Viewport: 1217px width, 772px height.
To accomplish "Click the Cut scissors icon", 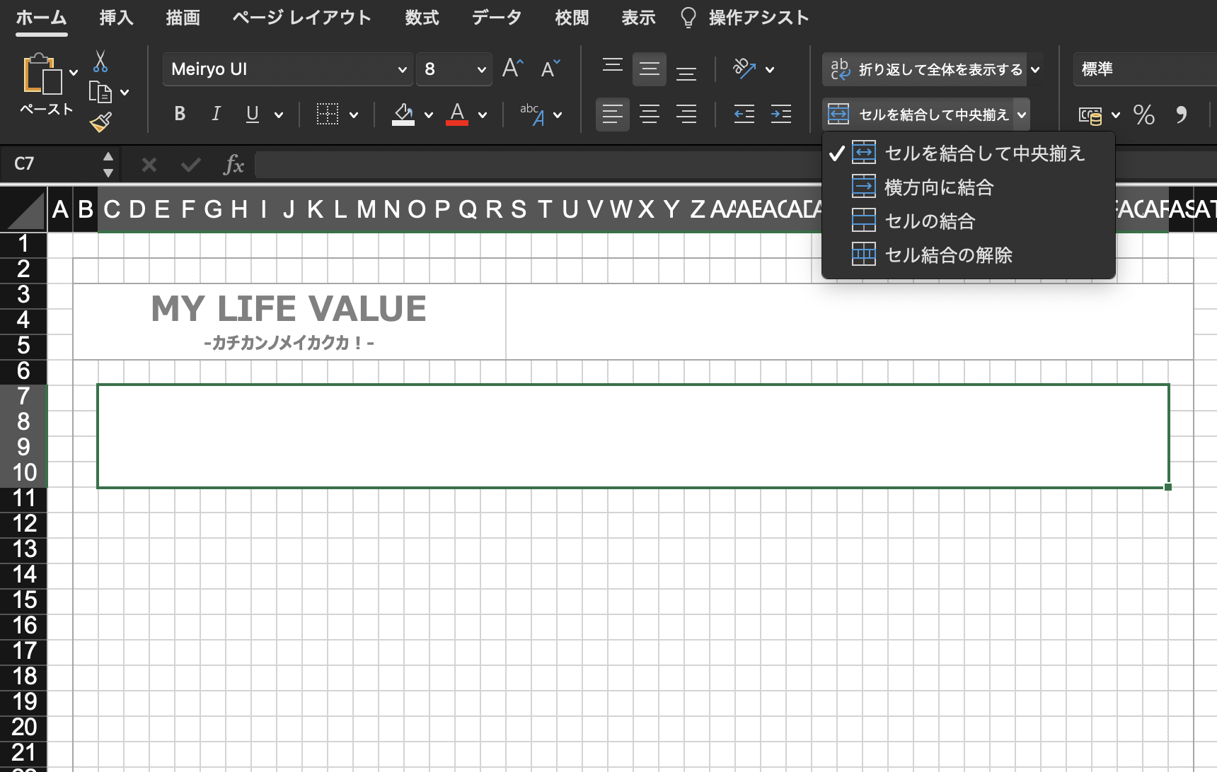I will coord(100,62).
